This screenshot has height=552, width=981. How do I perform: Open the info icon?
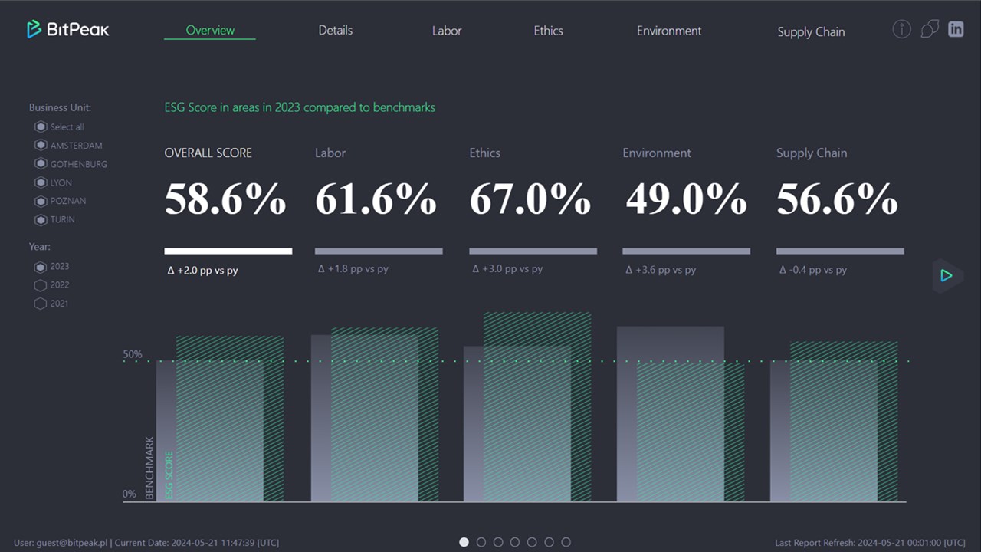click(x=901, y=29)
